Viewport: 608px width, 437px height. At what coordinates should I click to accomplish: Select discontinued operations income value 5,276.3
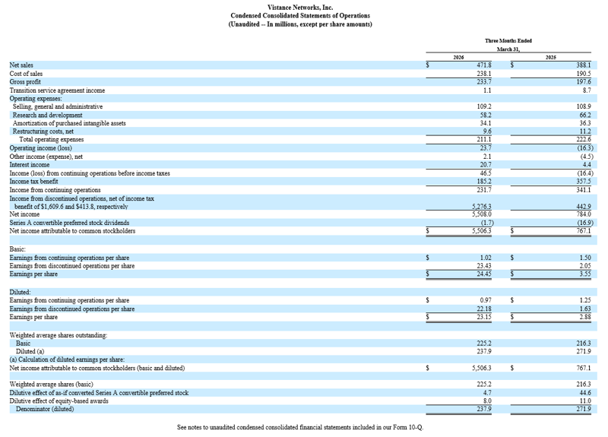coord(482,207)
